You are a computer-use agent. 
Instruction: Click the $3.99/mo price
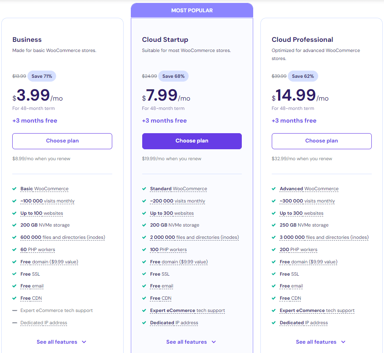pos(38,96)
